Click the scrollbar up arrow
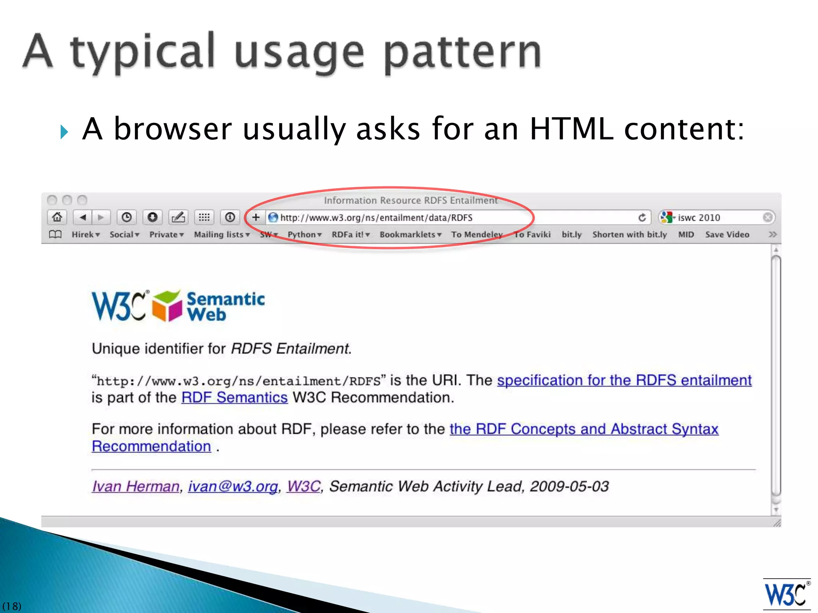818x613 pixels. point(776,250)
